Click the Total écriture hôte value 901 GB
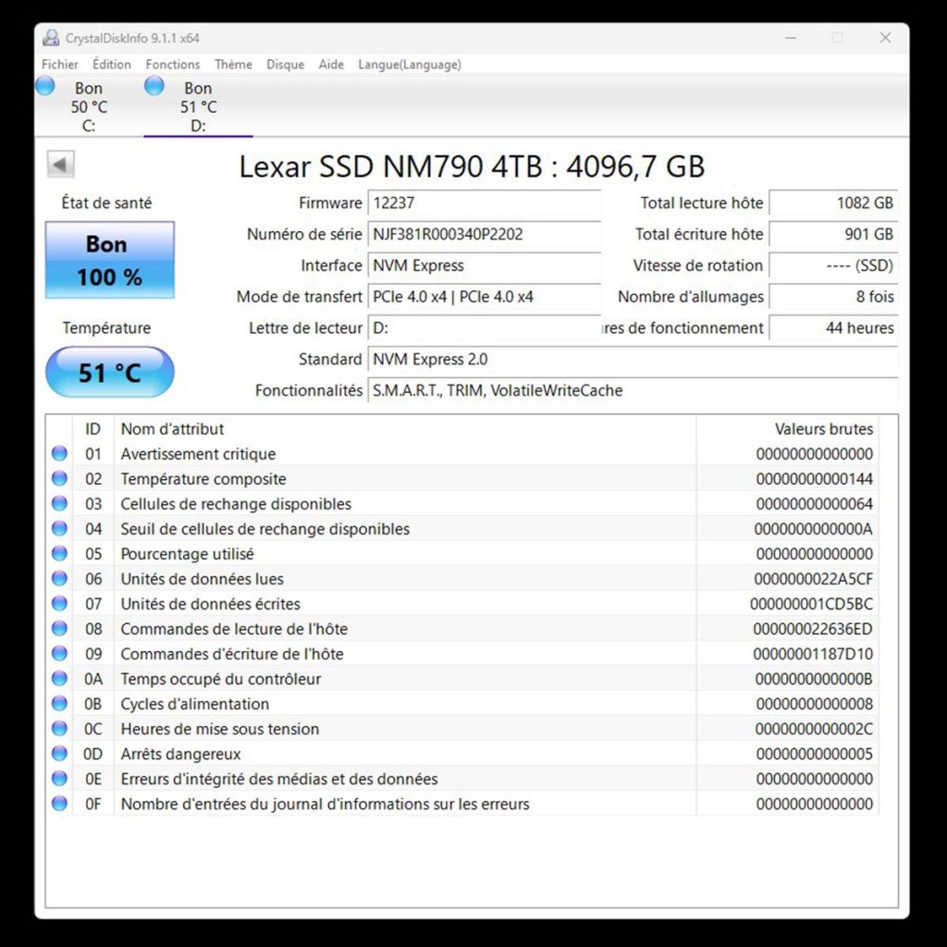The height and width of the screenshot is (947, 947). (833, 234)
